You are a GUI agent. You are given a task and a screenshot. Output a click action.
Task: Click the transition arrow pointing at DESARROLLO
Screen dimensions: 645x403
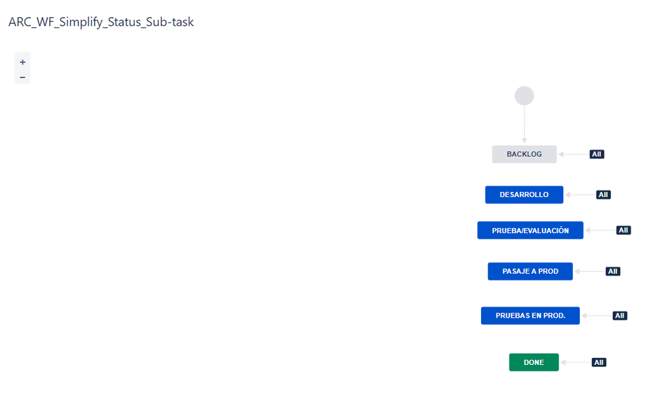pyautogui.click(x=580, y=194)
